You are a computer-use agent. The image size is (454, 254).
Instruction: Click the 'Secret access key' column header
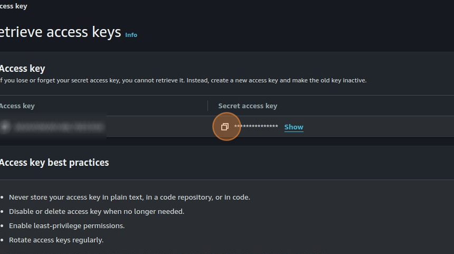248,106
